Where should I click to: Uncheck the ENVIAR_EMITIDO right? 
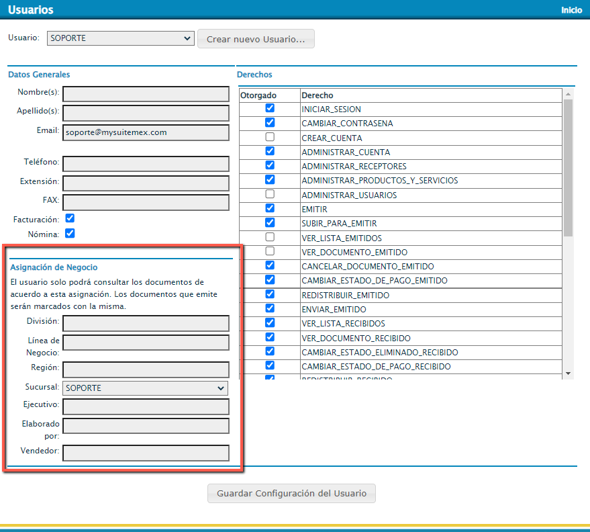tap(270, 308)
